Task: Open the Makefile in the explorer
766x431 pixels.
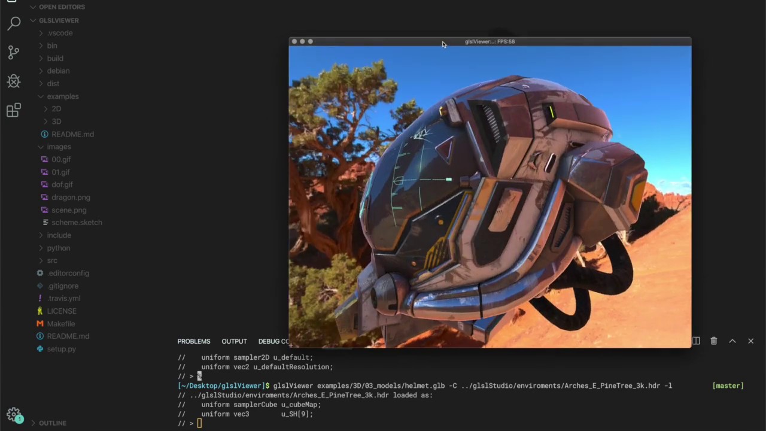Action: (60, 324)
